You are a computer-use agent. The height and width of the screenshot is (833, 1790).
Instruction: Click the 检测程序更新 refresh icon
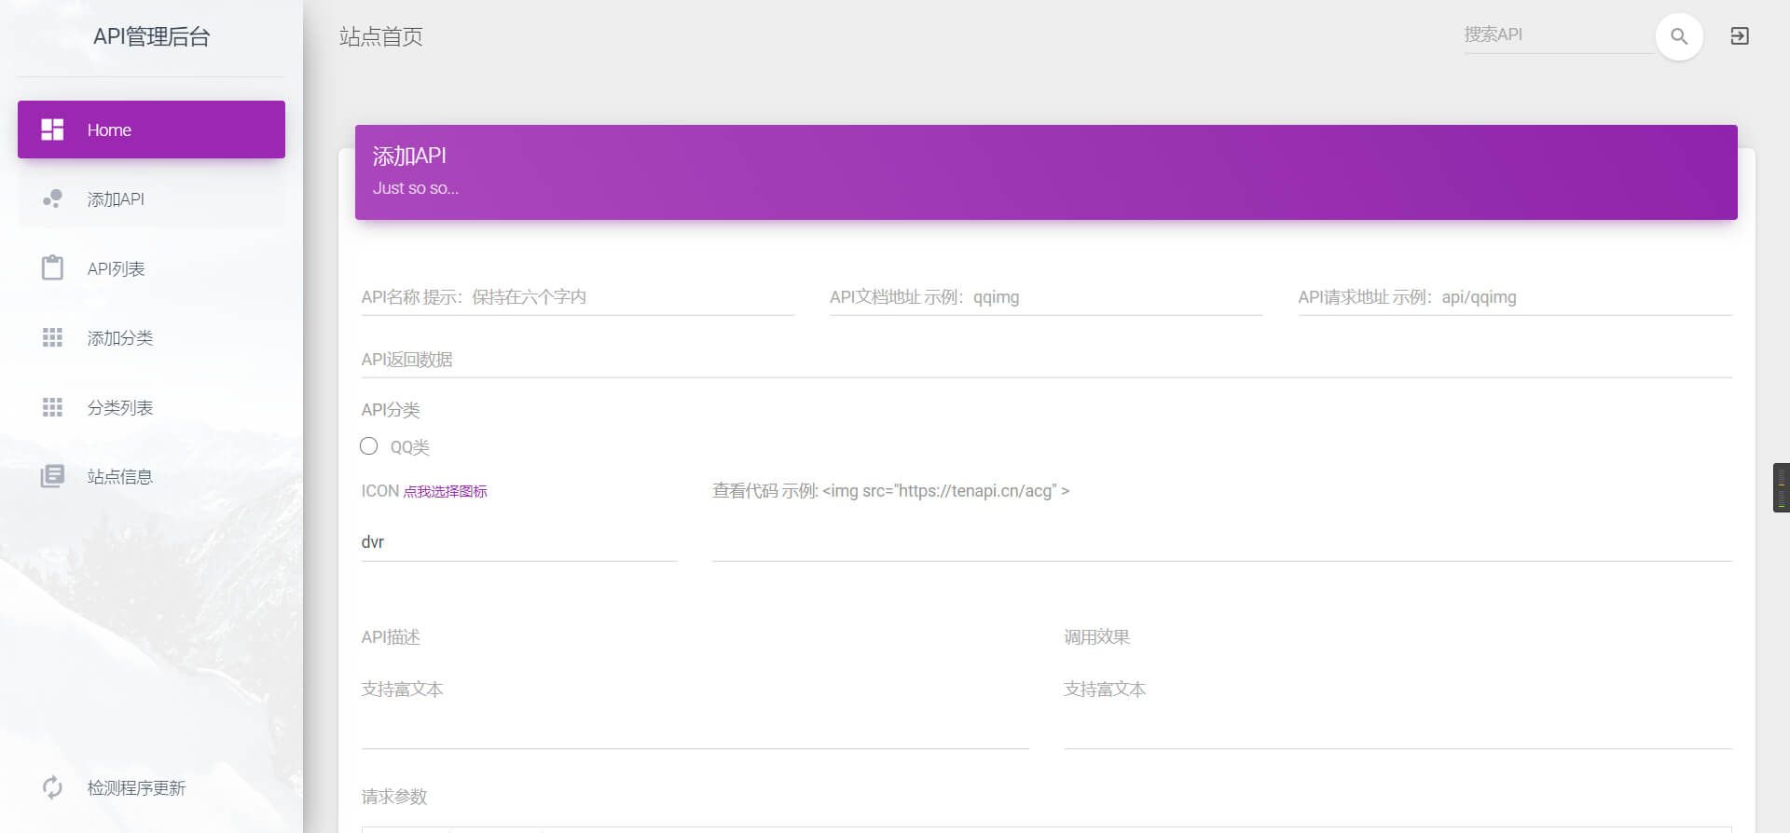point(52,787)
